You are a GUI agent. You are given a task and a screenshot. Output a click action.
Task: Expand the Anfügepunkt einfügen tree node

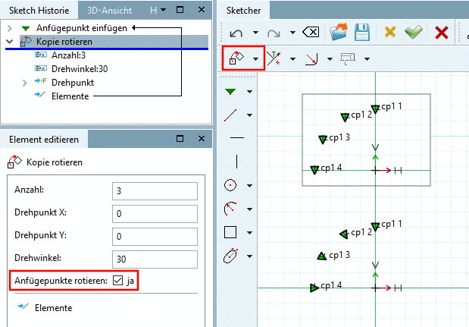coord(10,28)
